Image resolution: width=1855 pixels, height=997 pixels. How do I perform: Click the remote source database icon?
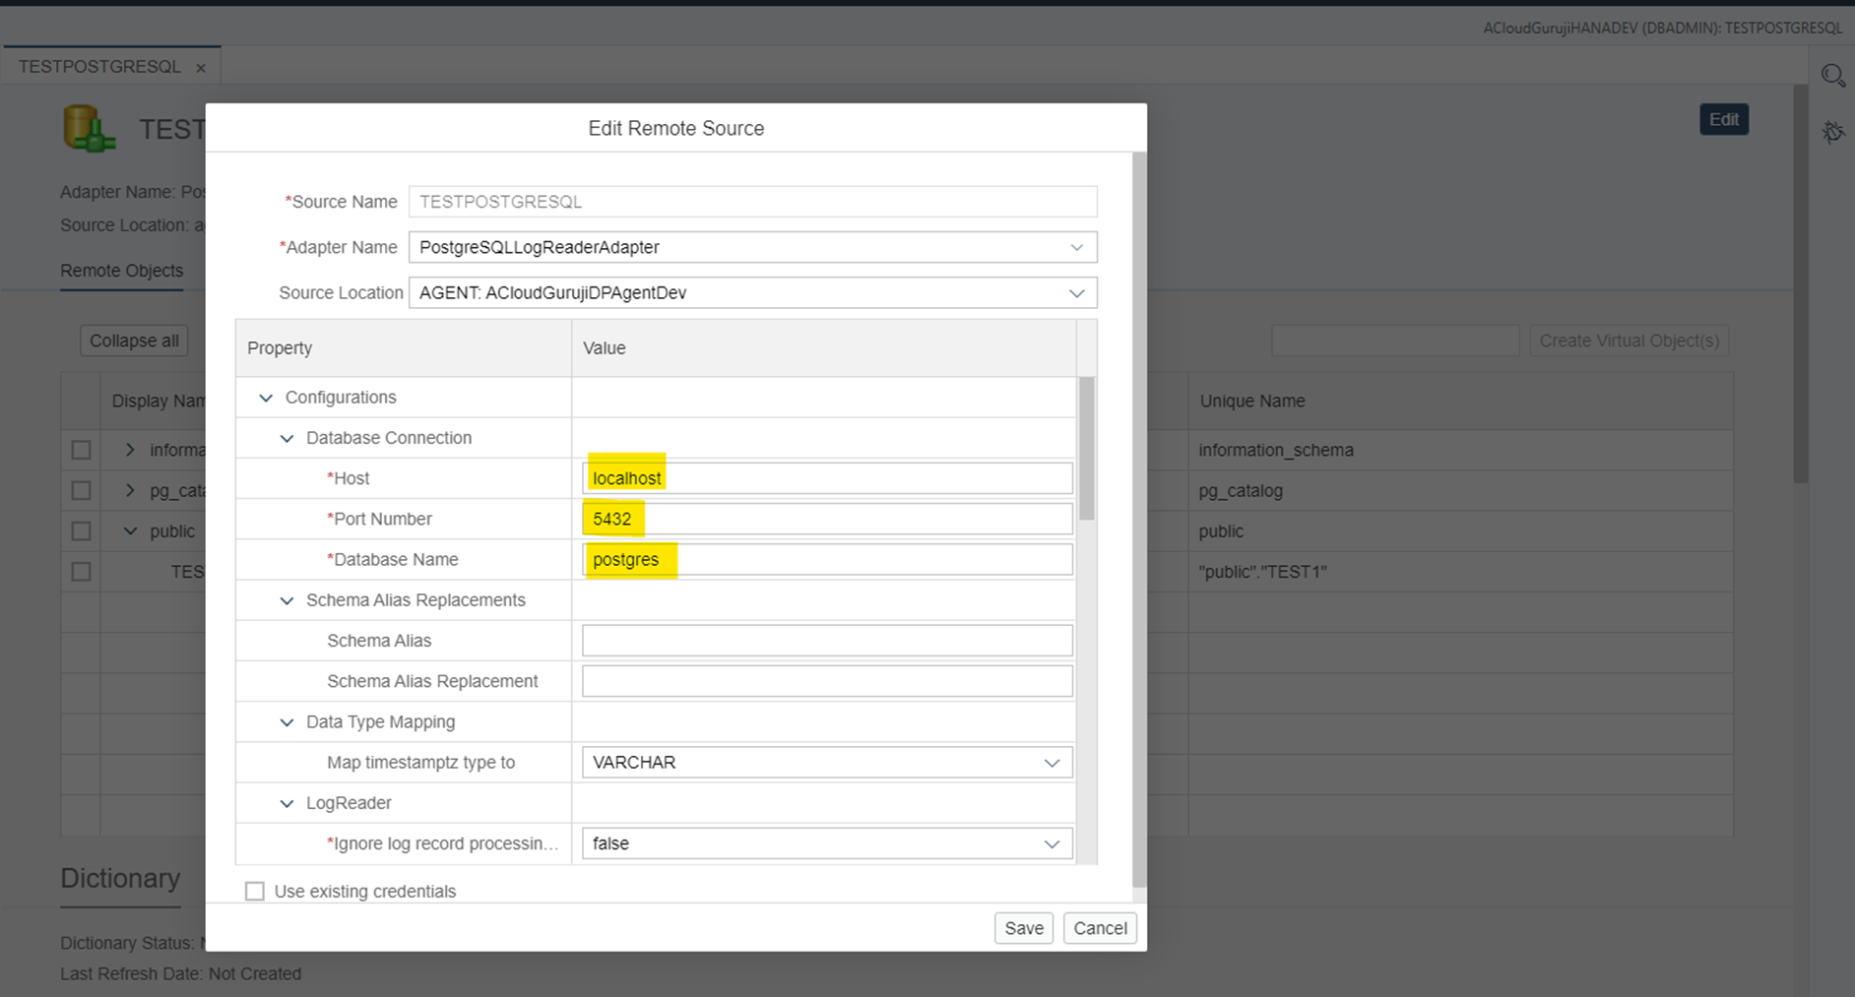(89, 129)
